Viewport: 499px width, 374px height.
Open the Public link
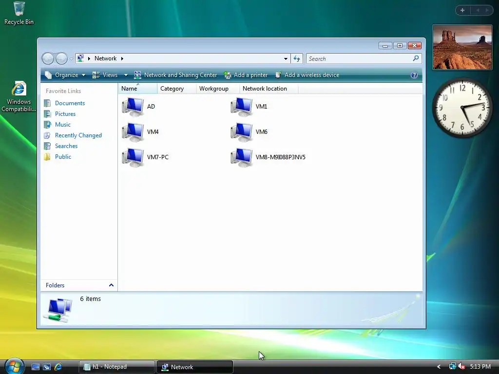click(x=63, y=157)
